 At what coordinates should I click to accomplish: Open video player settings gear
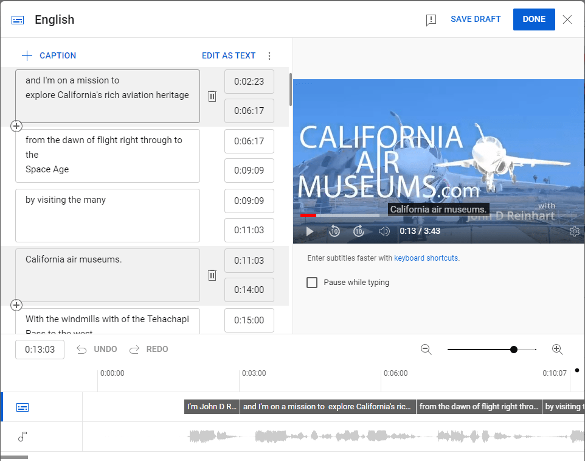(x=574, y=231)
